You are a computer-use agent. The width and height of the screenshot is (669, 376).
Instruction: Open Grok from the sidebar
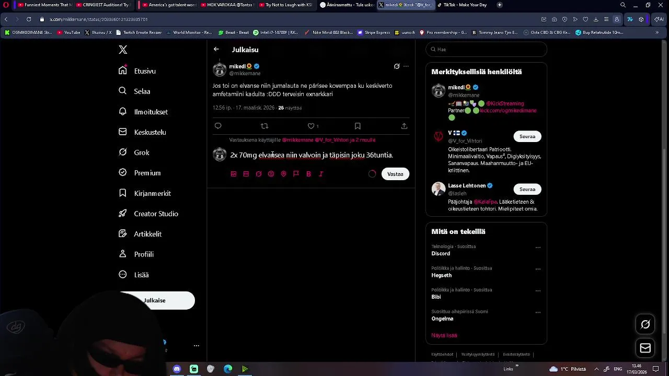[x=134, y=152]
